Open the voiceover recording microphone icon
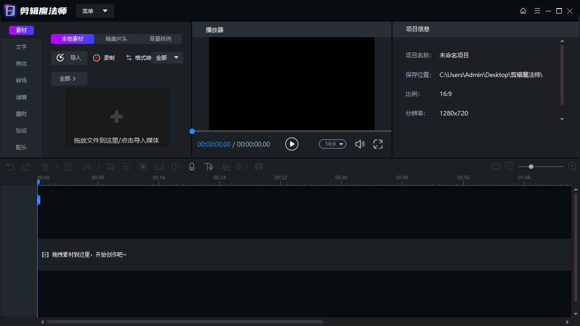 pos(192,166)
